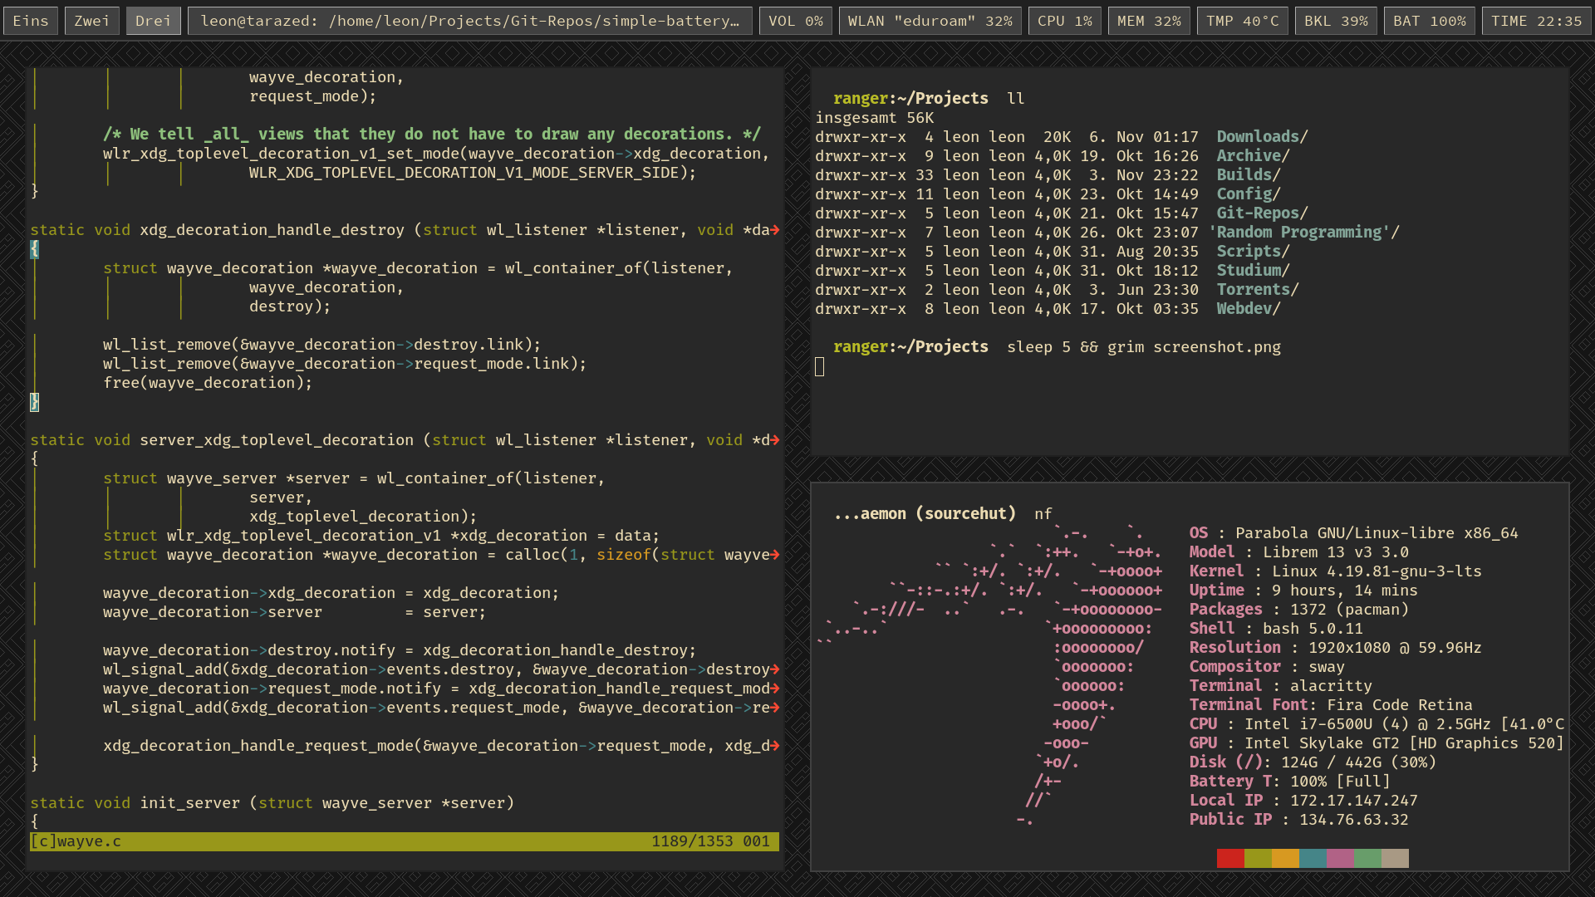Focus the ranger terminal prompt cursor

(x=820, y=366)
